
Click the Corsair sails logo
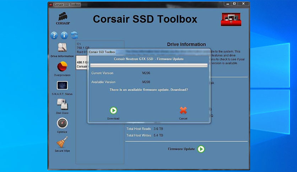pyautogui.click(x=63, y=18)
